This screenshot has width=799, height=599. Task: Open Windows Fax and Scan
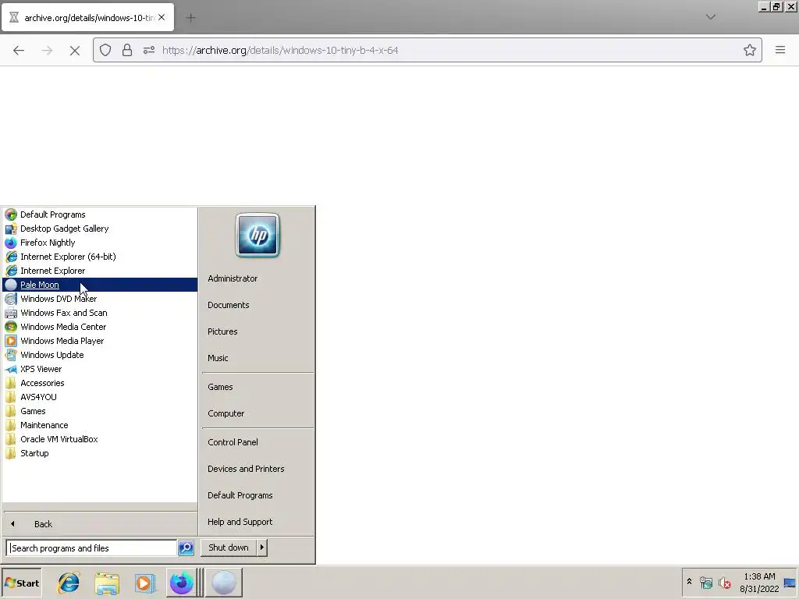click(x=100, y=313)
